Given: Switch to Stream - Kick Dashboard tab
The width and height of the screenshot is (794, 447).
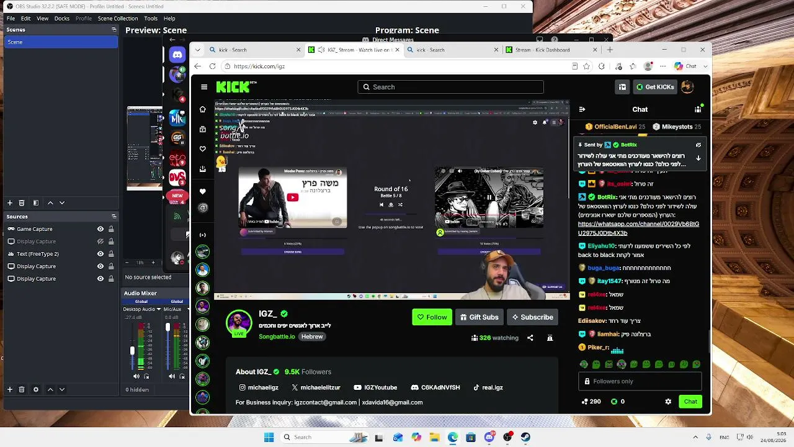Looking at the screenshot, I should (550, 50).
